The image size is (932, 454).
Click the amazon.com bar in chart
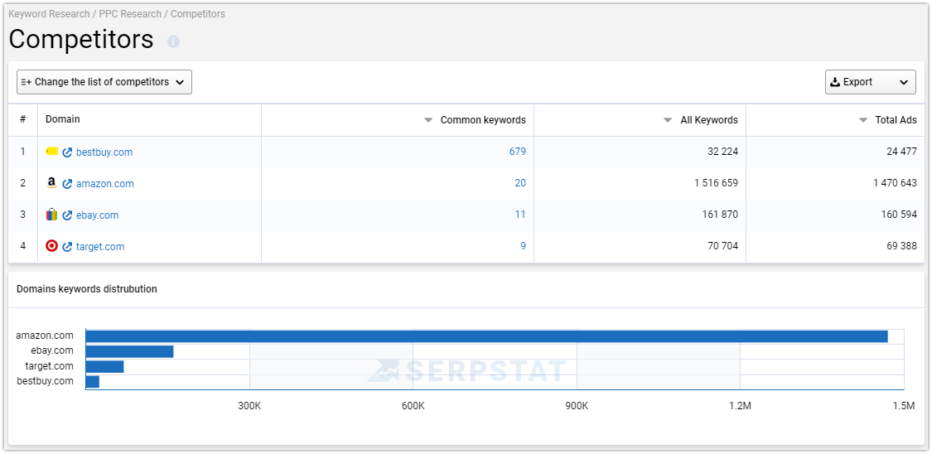[486, 336]
